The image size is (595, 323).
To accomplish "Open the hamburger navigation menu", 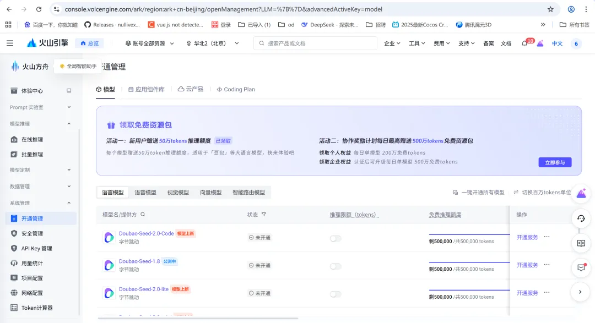I will point(10,43).
